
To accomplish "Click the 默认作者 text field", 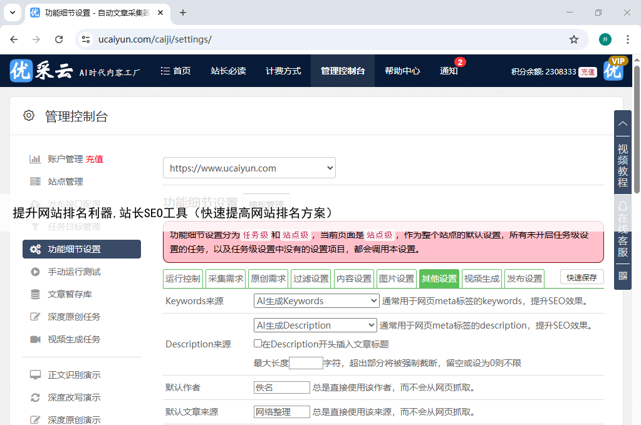I will (x=282, y=387).
